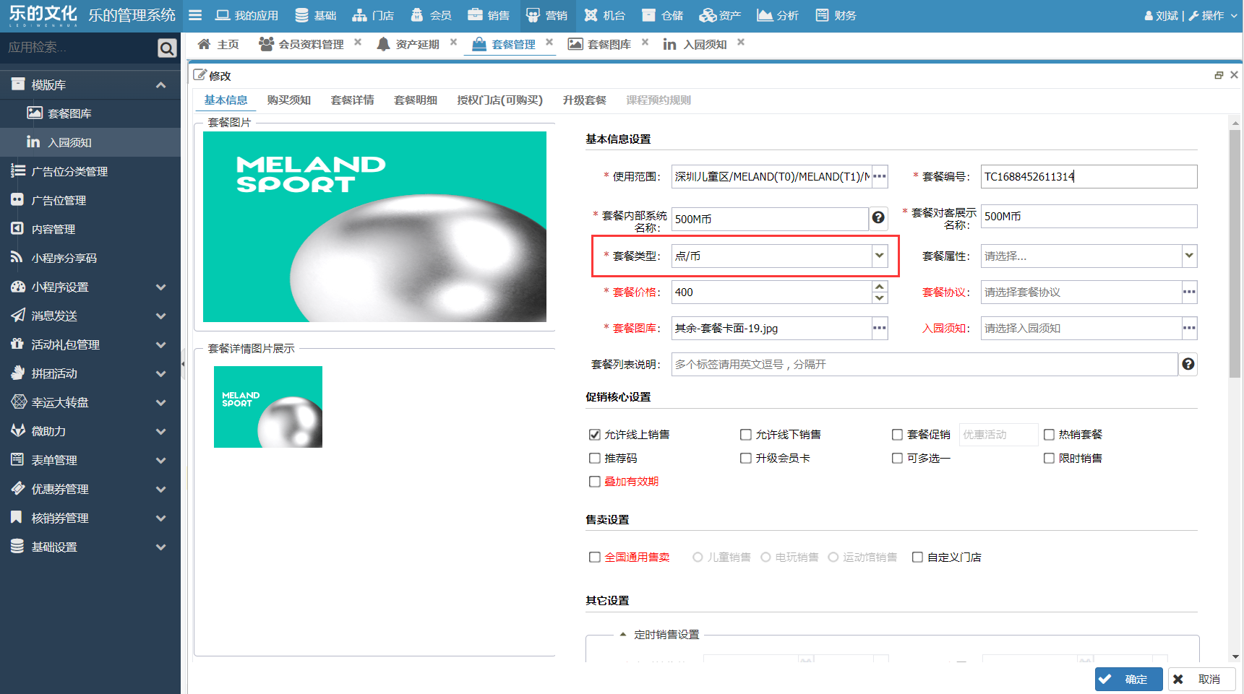Enable 全国通用售卖 checkbox

(594, 557)
